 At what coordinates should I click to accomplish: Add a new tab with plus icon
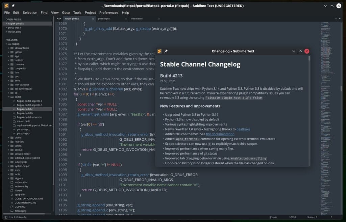[336, 19]
